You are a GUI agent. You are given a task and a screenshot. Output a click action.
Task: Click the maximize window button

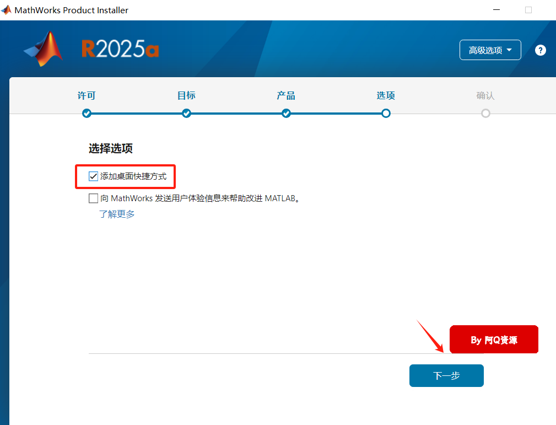pos(528,10)
